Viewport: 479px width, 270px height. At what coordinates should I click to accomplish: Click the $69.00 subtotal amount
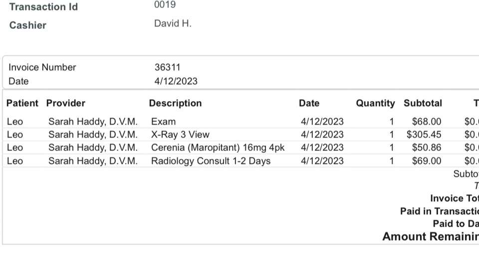(x=427, y=161)
